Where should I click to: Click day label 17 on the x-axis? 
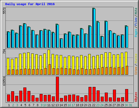coord(73,105)
